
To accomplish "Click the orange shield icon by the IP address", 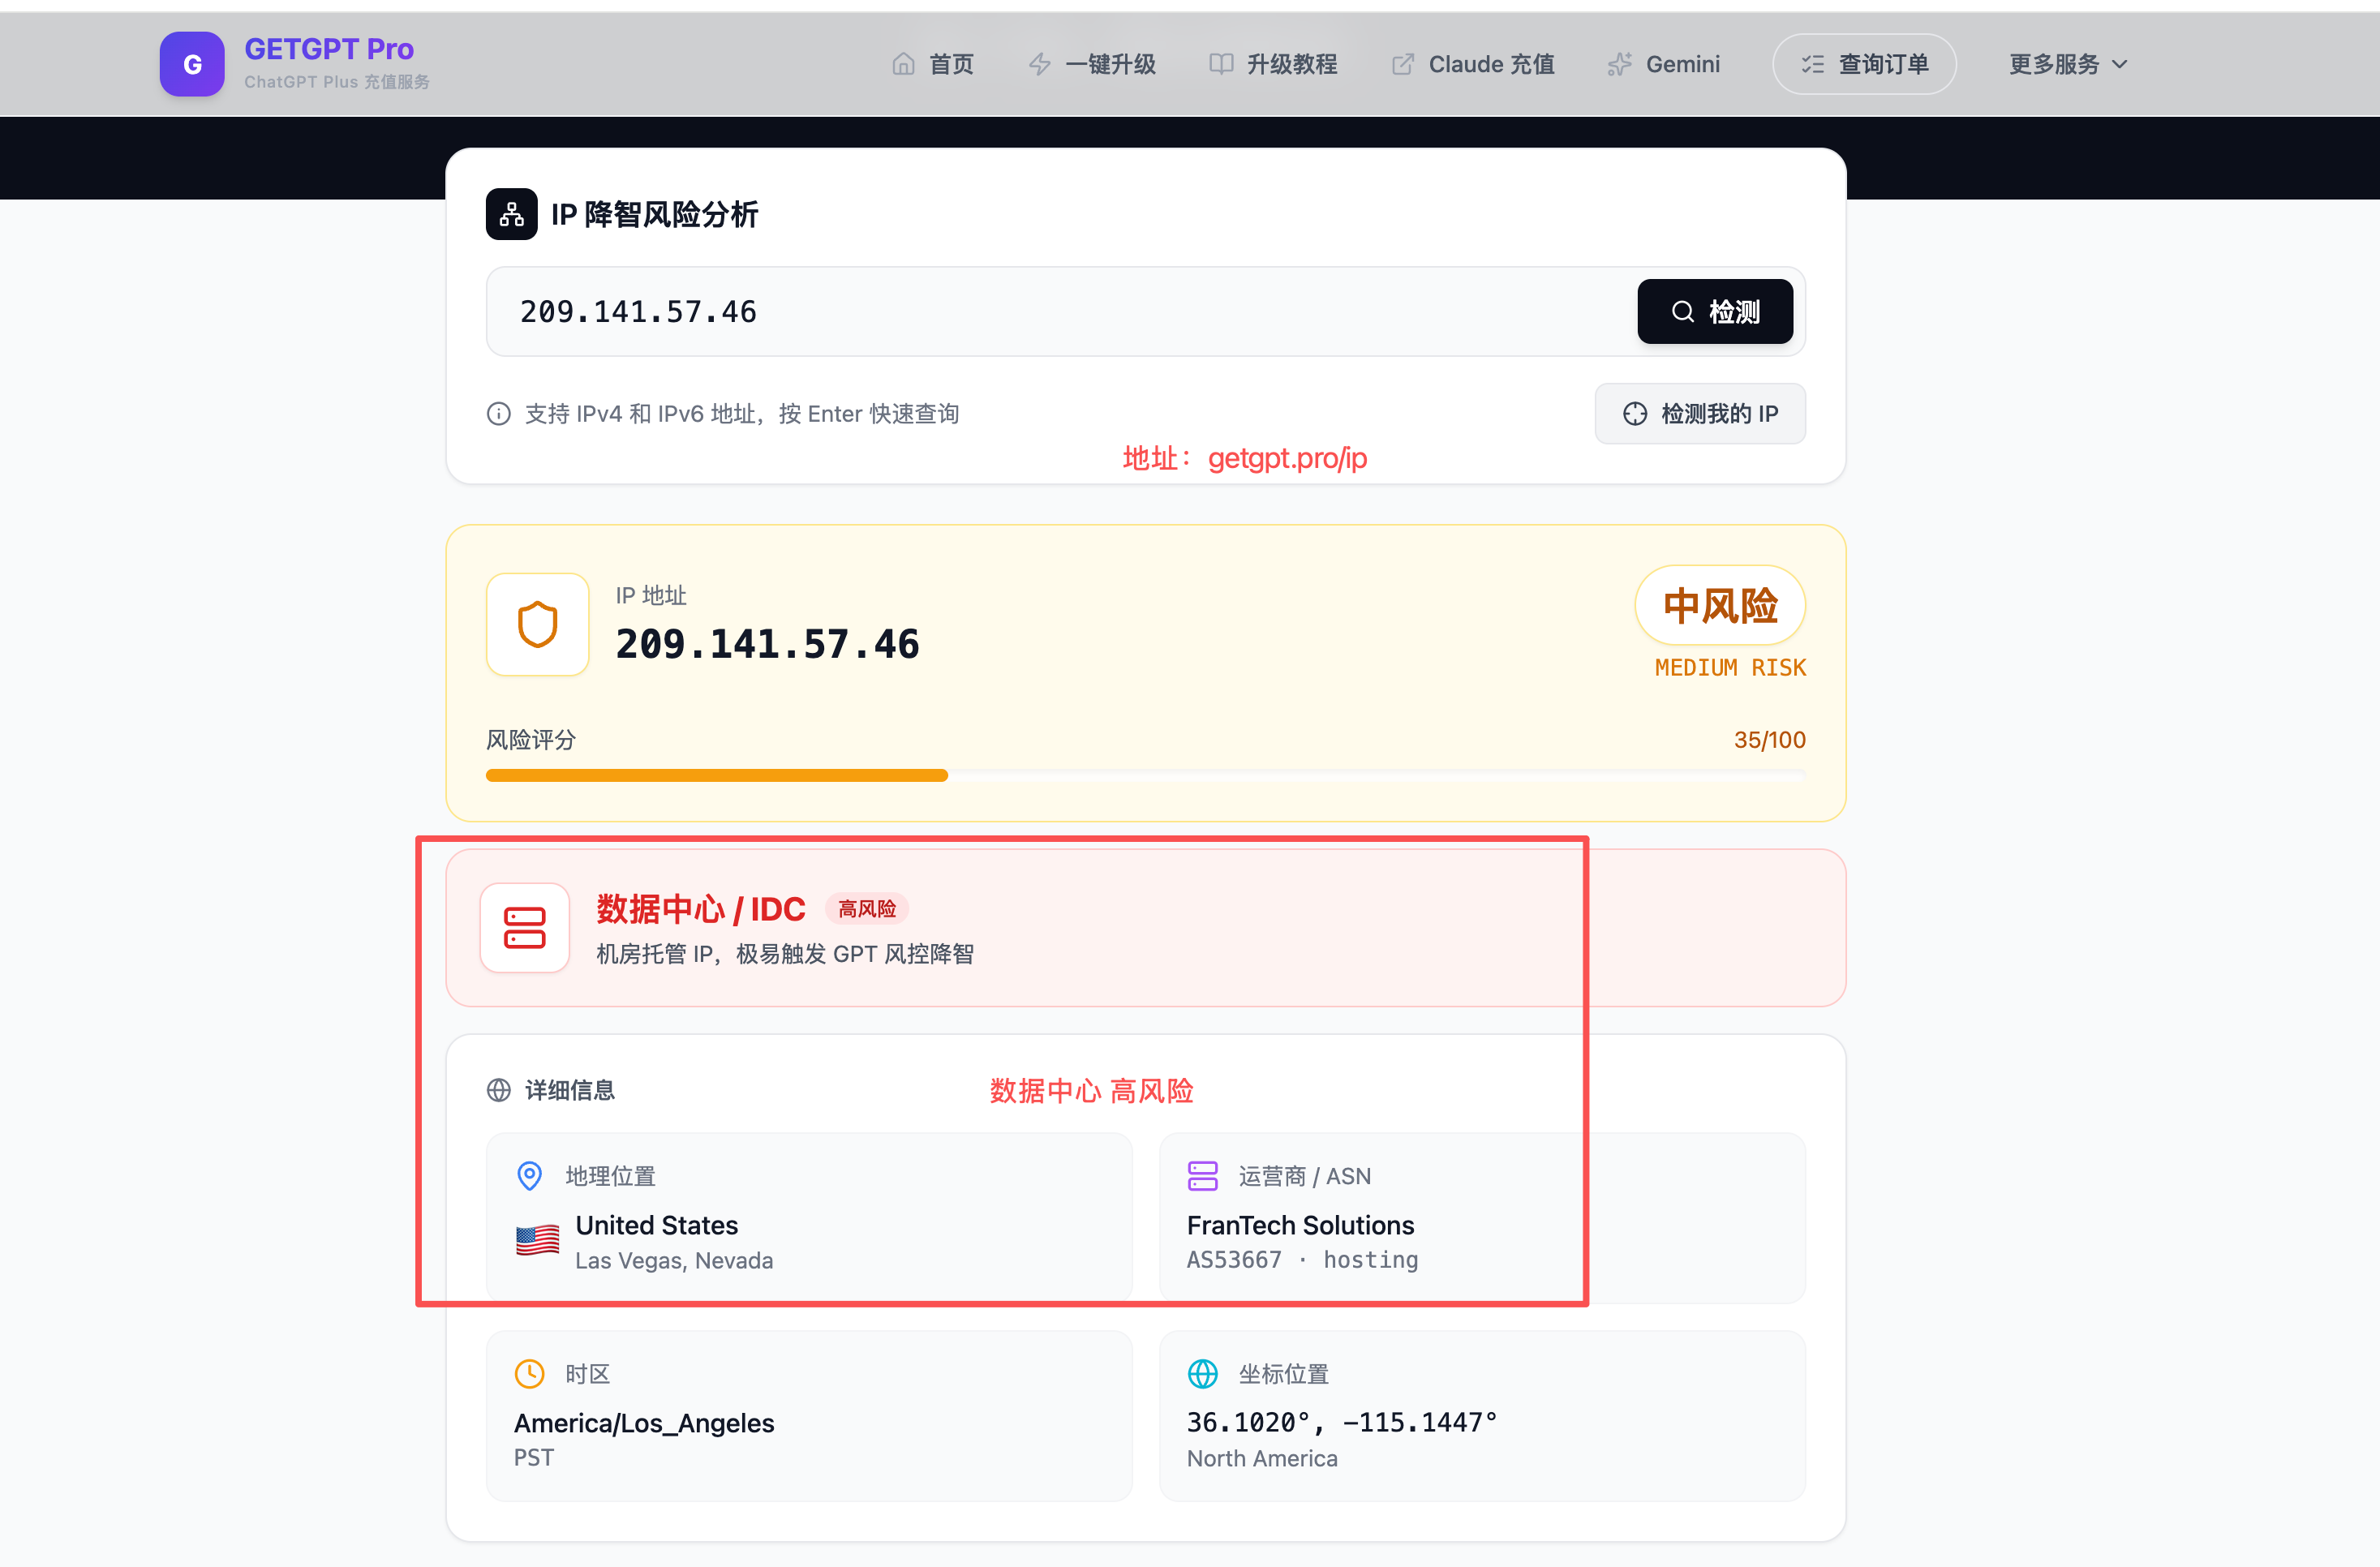I will click(537, 625).
